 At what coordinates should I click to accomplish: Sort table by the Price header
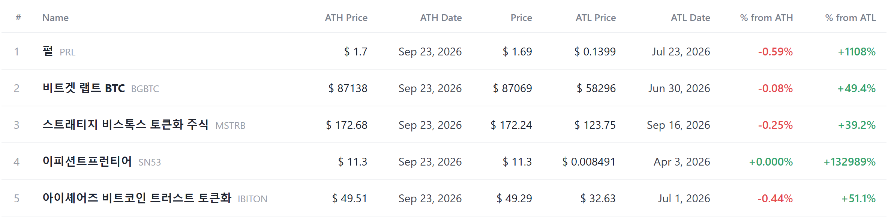(x=521, y=18)
